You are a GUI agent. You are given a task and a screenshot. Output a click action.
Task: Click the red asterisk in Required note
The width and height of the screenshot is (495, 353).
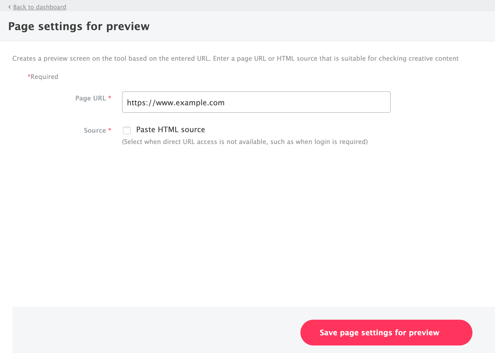(29, 76)
